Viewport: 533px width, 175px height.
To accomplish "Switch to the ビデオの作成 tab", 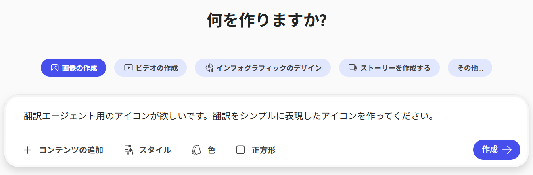I will click(157, 68).
